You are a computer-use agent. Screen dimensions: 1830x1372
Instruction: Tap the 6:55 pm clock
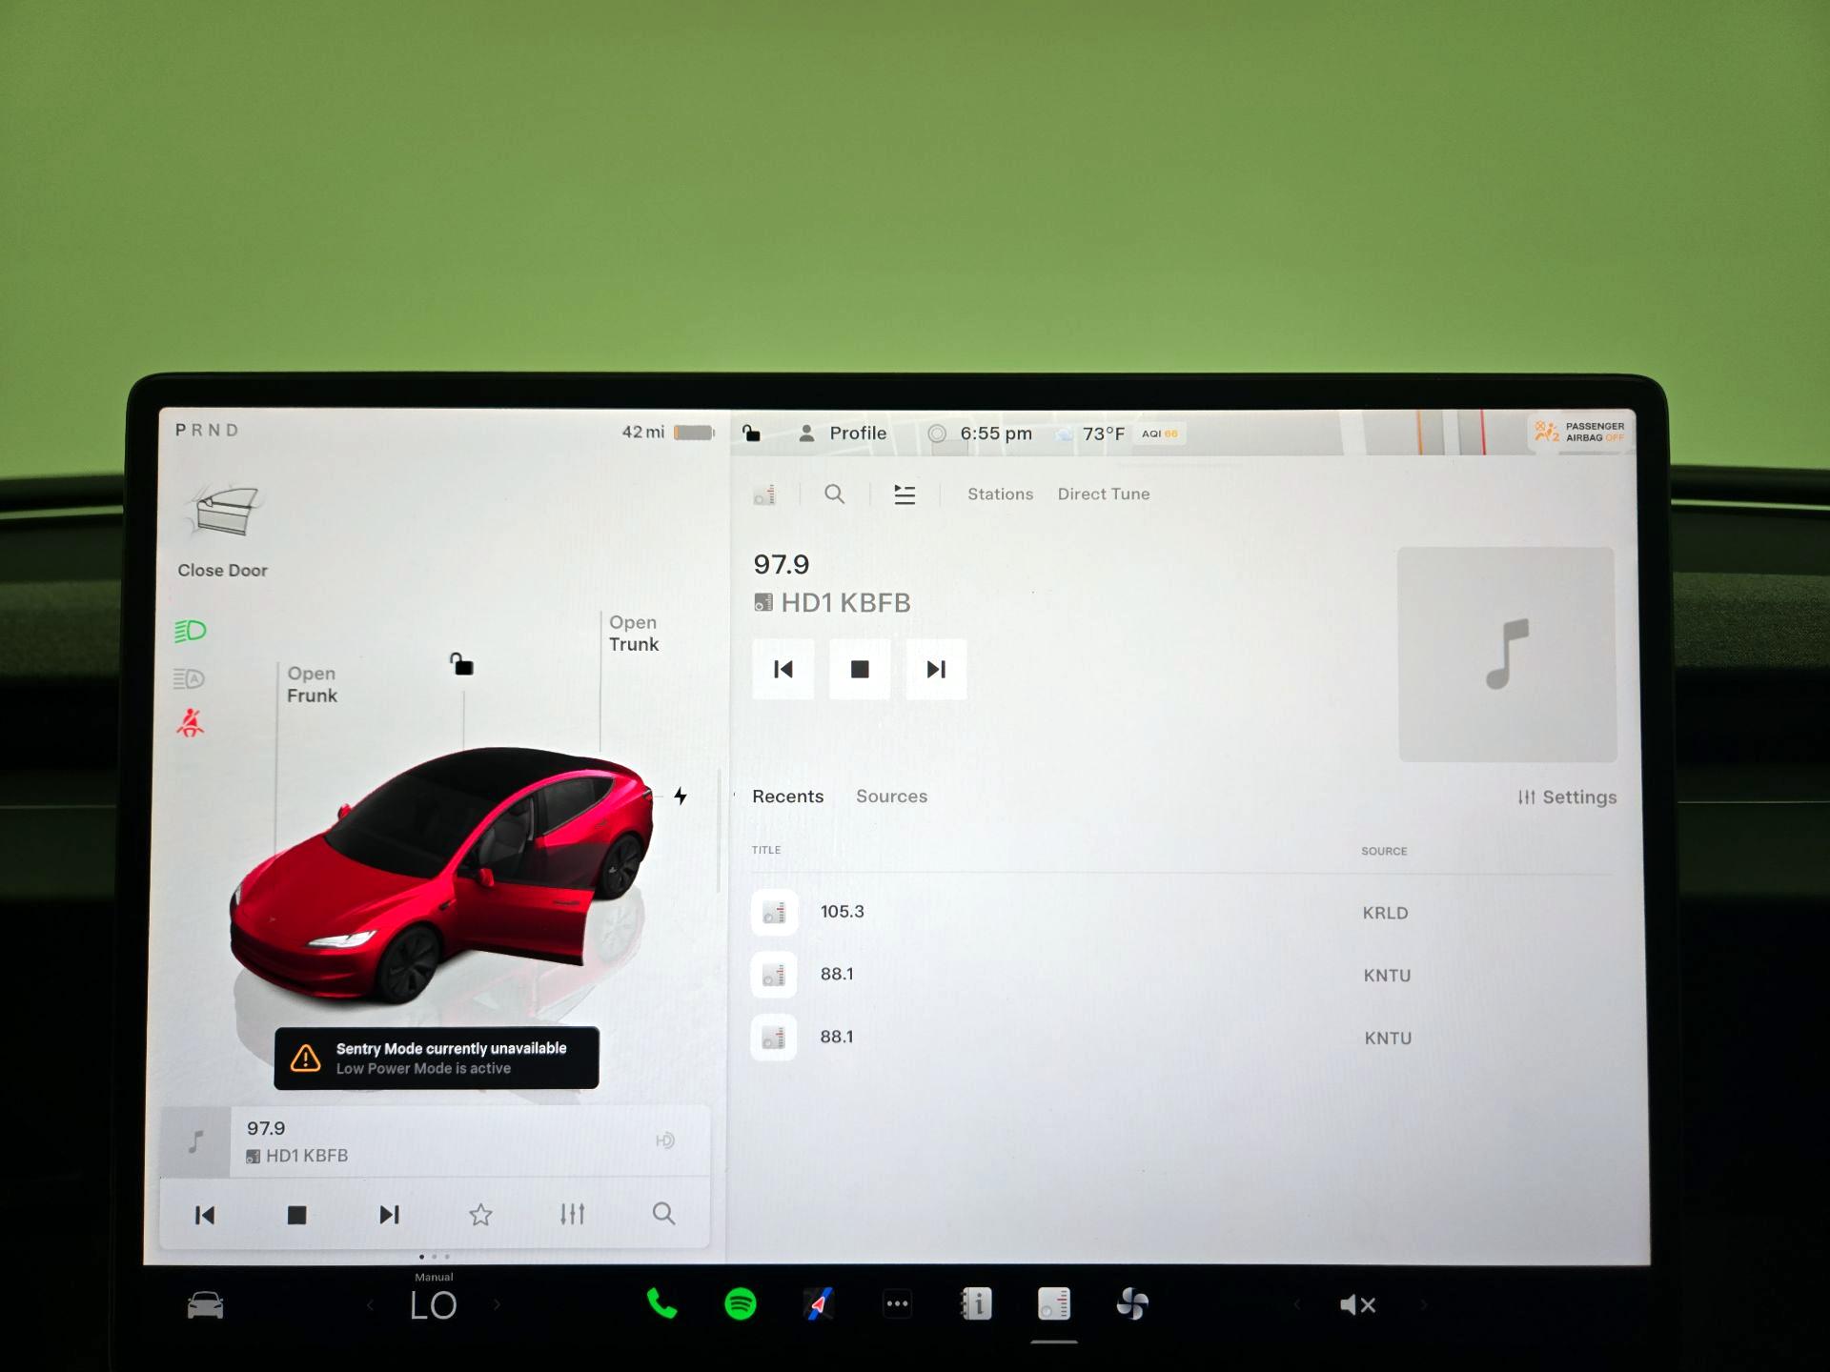click(995, 434)
